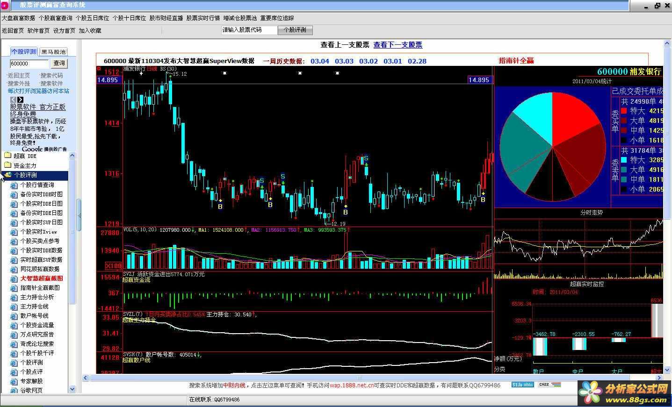Click the horizontal scrollbar right arrow below the chart
This screenshot has height=407, width=672.
coord(659,378)
